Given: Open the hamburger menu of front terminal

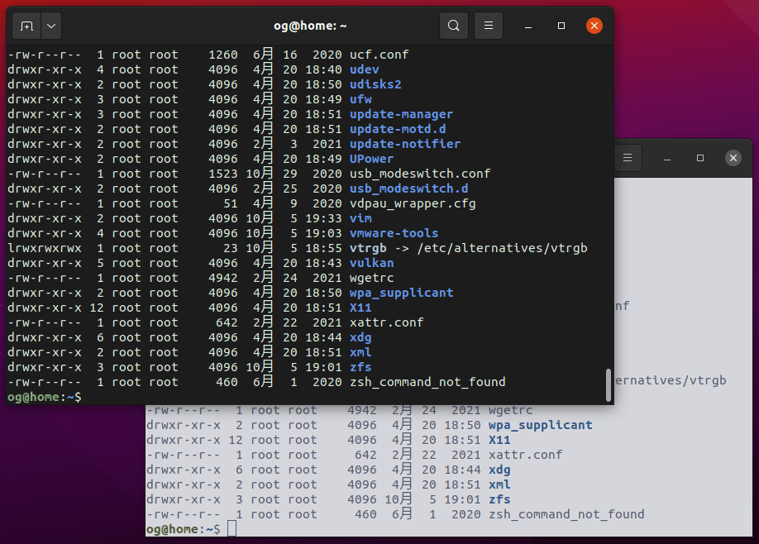Looking at the screenshot, I should (489, 26).
